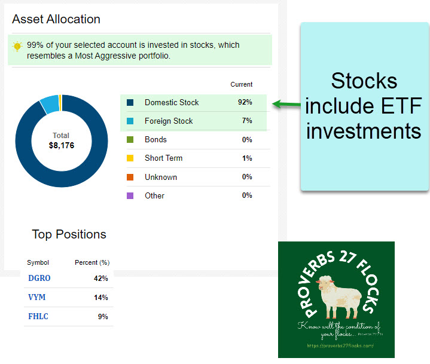430x364 pixels.
Task: Click the Short Term yellow swatch
Action: click(x=130, y=158)
